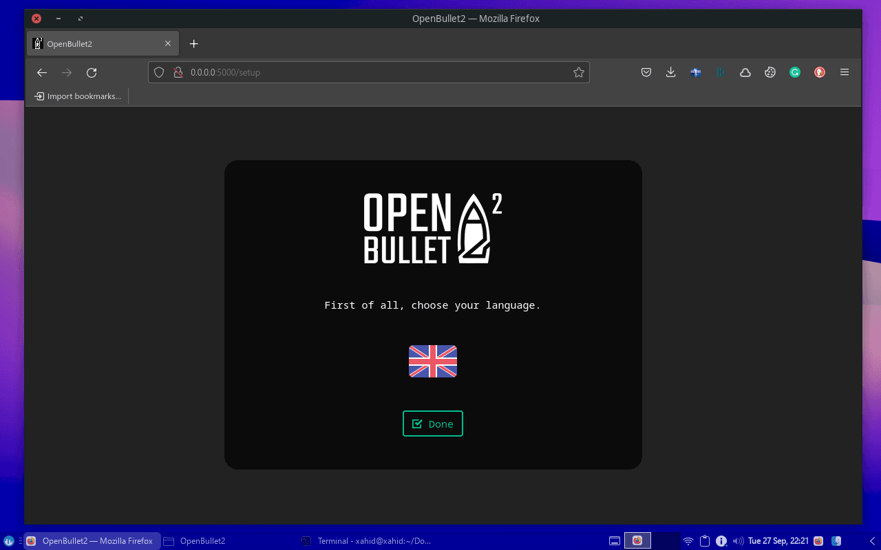Open the volume control in the system tray
Screen dimensions: 881x550
737,540
